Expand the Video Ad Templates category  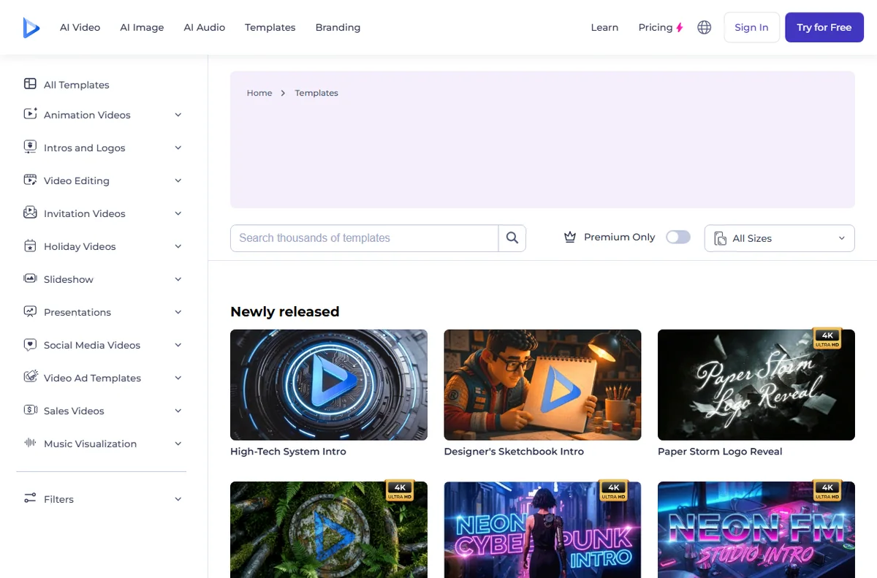coord(178,378)
